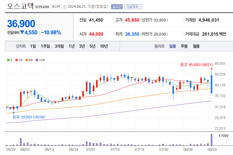
Task: Click the stock code 039200
Action: (x=42, y=7)
